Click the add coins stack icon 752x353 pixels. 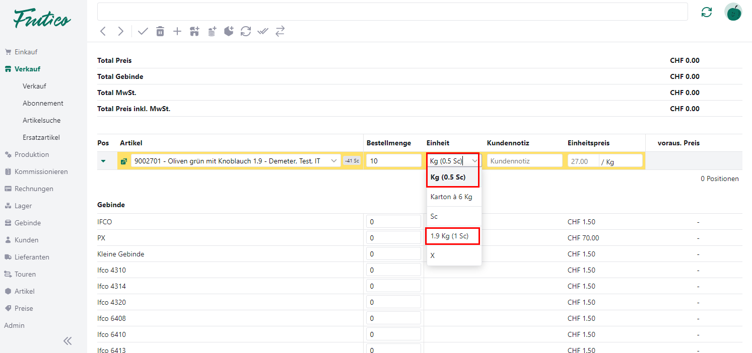click(212, 31)
